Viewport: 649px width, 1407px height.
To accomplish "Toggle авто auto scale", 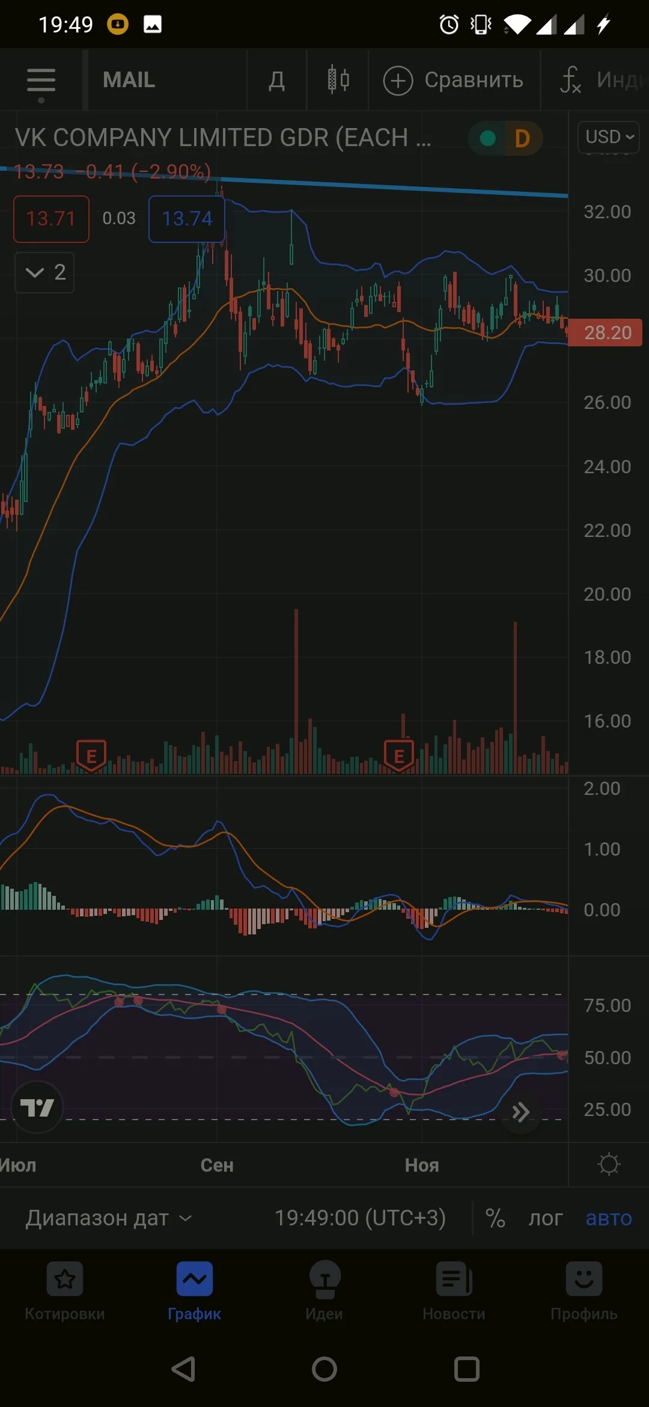I will coord(609,1219).
